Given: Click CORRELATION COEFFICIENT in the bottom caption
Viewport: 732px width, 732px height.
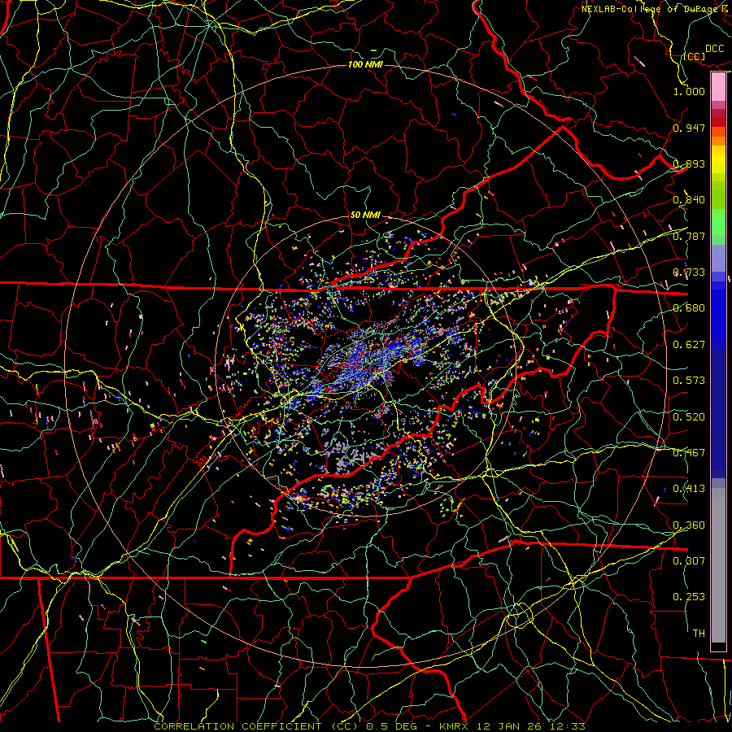Looking at the screenshot, I should point(237,726).
